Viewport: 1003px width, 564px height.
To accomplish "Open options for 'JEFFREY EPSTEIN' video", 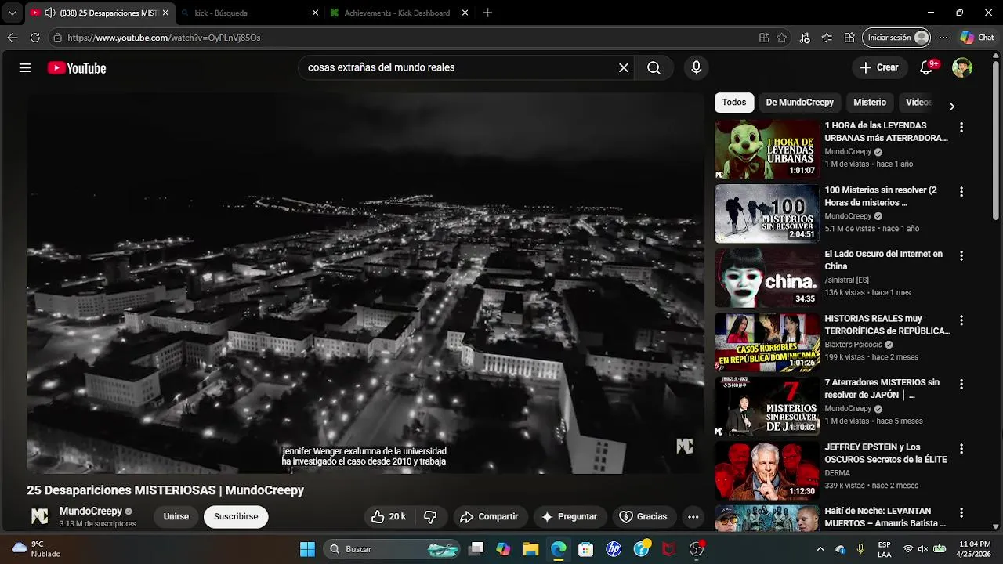I will click(x=961, y=448).
